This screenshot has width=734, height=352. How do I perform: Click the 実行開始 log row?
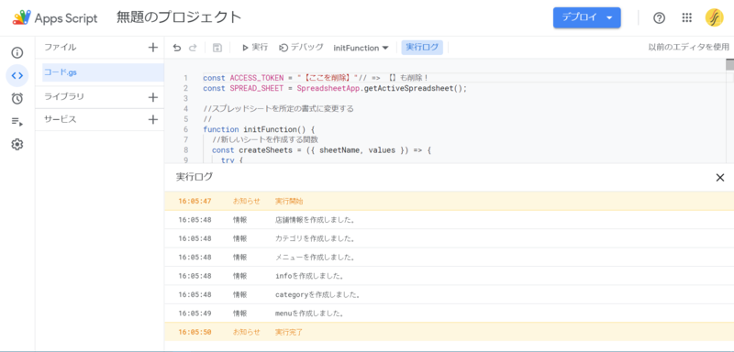[449, 201]
